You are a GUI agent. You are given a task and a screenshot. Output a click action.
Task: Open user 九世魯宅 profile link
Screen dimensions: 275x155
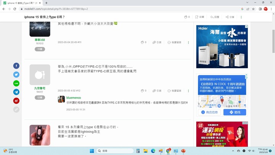(40, 88)
